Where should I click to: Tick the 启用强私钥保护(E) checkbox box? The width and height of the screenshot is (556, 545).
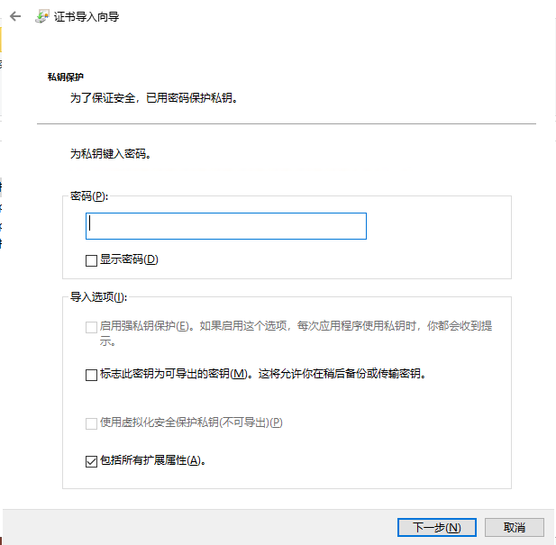[x=91, y=327]
